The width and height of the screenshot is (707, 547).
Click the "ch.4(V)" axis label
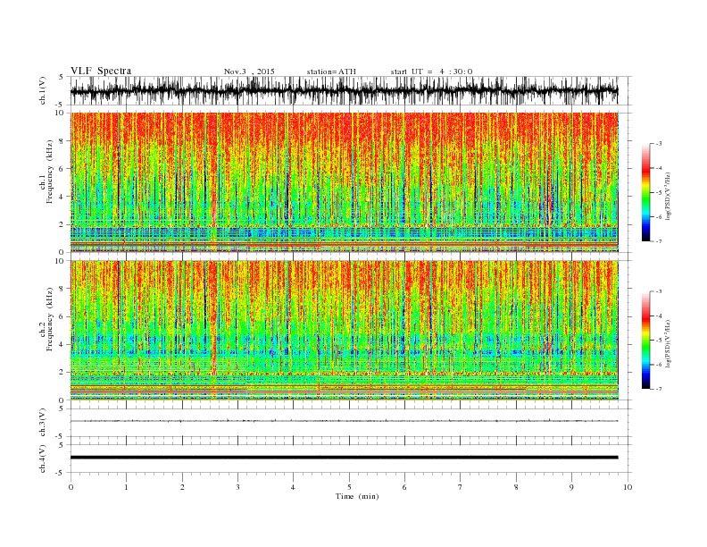pyautogui.click(x=43, y=459)
